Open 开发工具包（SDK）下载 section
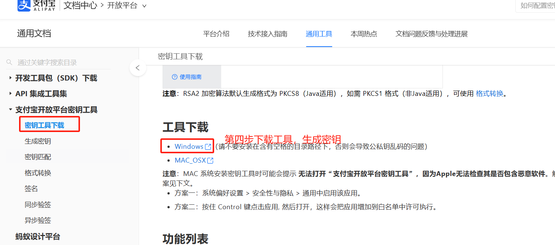The height and width of the screenshot is (245, 555). click(x=56, y=78)
